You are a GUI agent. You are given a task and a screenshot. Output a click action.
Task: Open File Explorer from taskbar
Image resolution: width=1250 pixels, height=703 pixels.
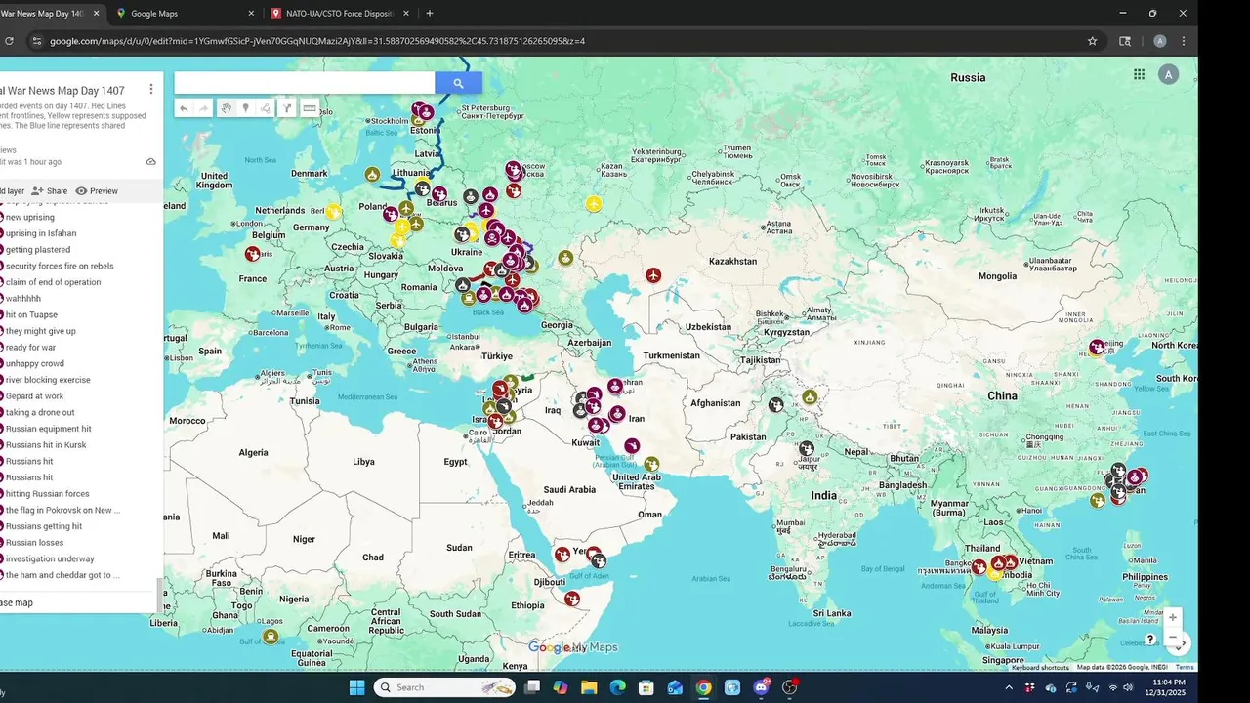[x=589, y=687]
